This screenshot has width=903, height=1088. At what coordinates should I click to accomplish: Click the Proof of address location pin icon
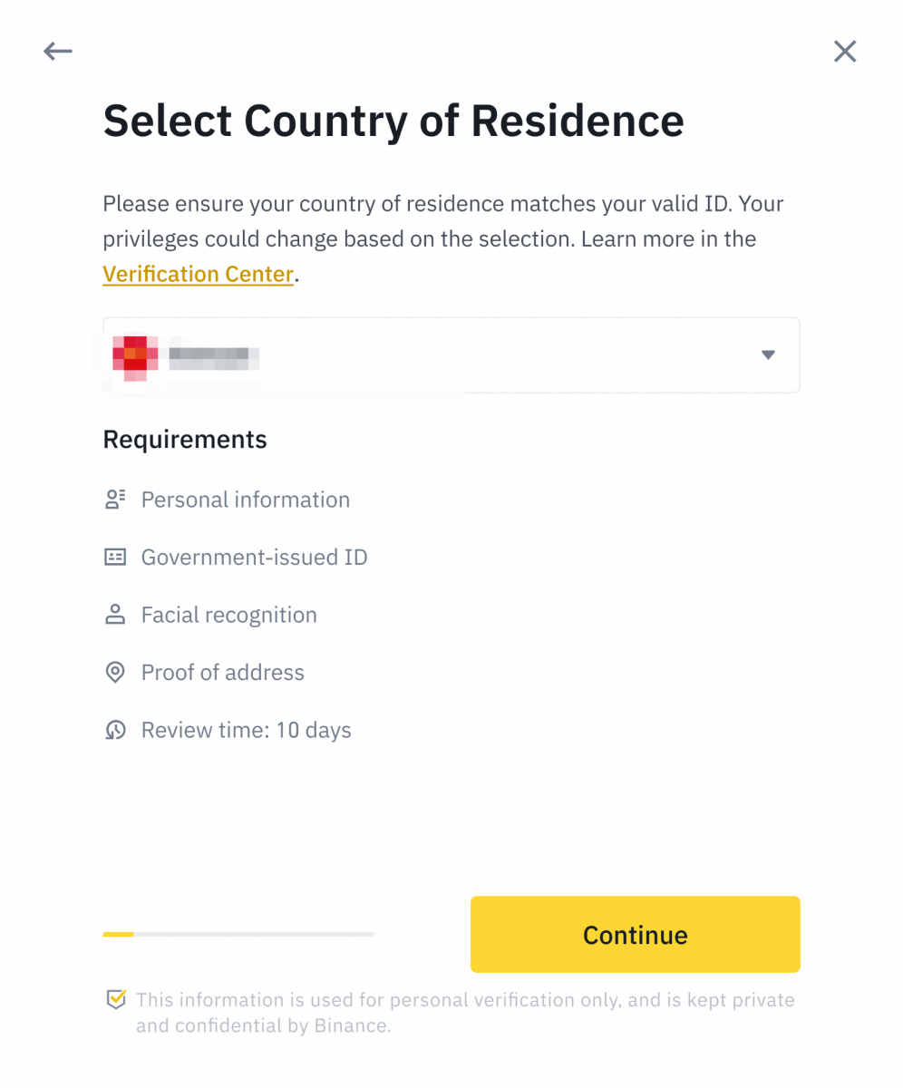(x=114, y=672)
